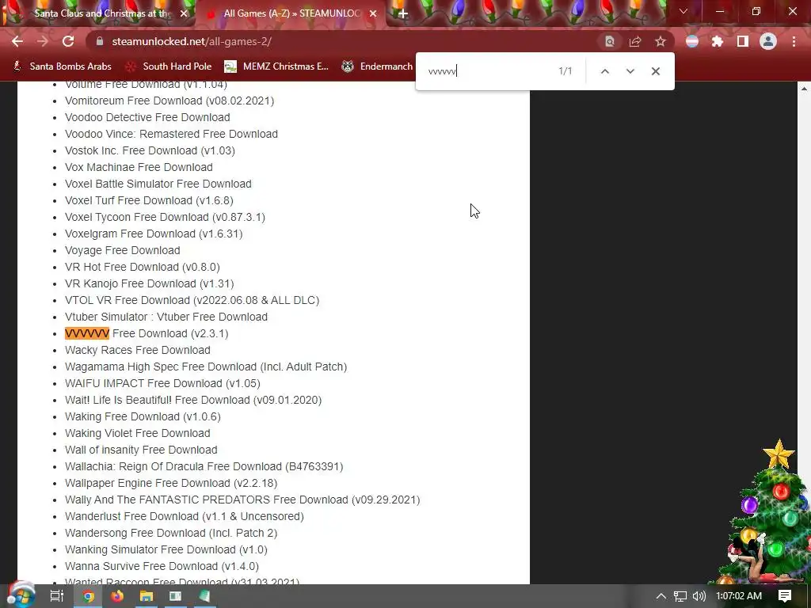Open Wallachia: Reign Of Dracula link
The image size is (811, 608).
204,466
